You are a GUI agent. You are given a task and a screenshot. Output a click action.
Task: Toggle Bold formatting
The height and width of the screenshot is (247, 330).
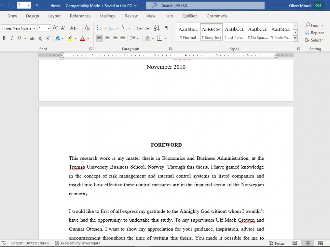pyautogui.click(x=4, y=38)
